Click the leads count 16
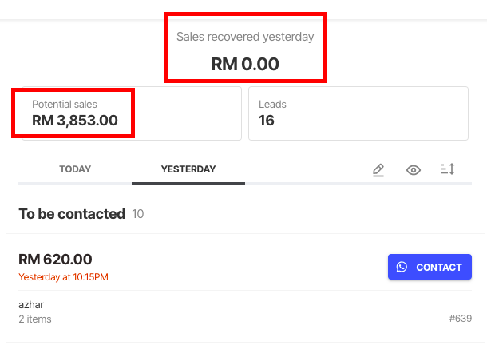Image resolution: width=487 pixels, height=345 pixels. 267,121
